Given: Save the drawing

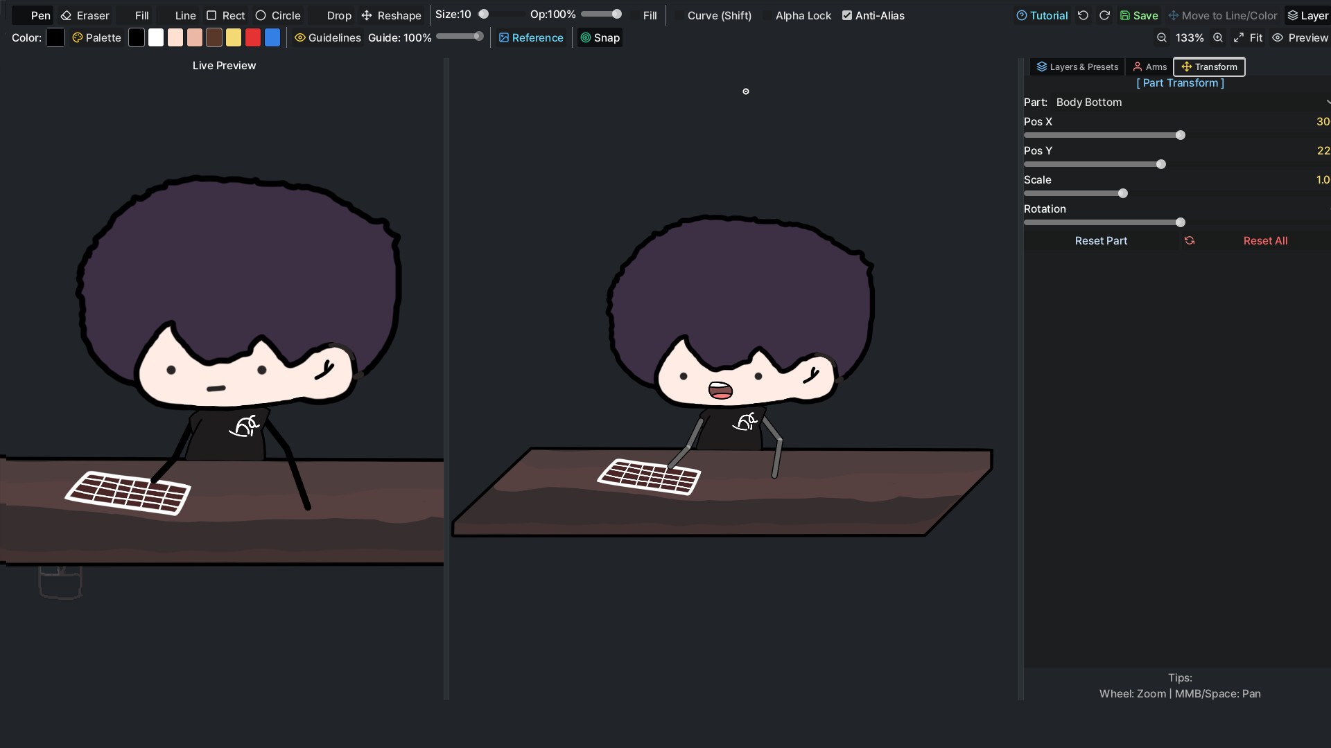Looking at the screenshot, I should (1139, 15).
